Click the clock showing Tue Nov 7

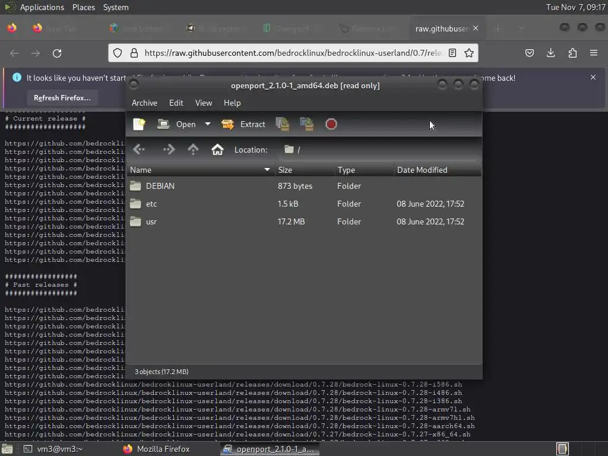tap(575, 7)
